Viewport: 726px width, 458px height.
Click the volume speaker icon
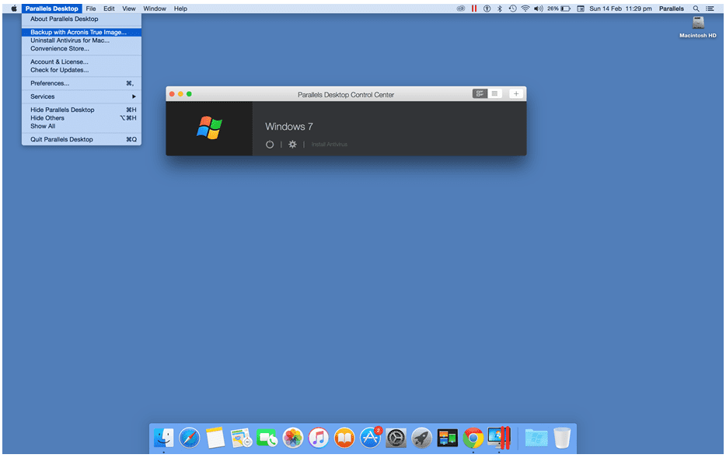click(x=538, y=9)
